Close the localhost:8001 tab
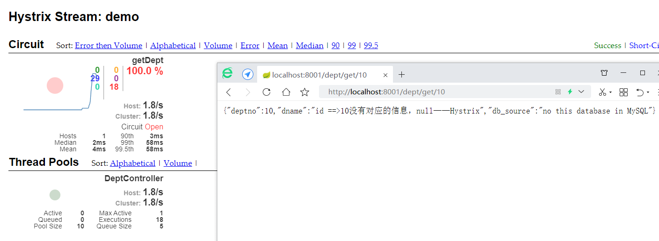Image resolution: width=659 pixels, height=241 pixels. tap(385, 75)
